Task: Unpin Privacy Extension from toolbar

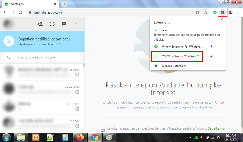Action: (211, 47)
